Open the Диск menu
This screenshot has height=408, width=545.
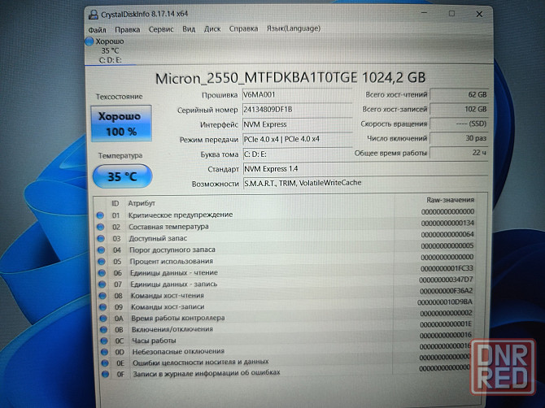[x=212, y=28]
